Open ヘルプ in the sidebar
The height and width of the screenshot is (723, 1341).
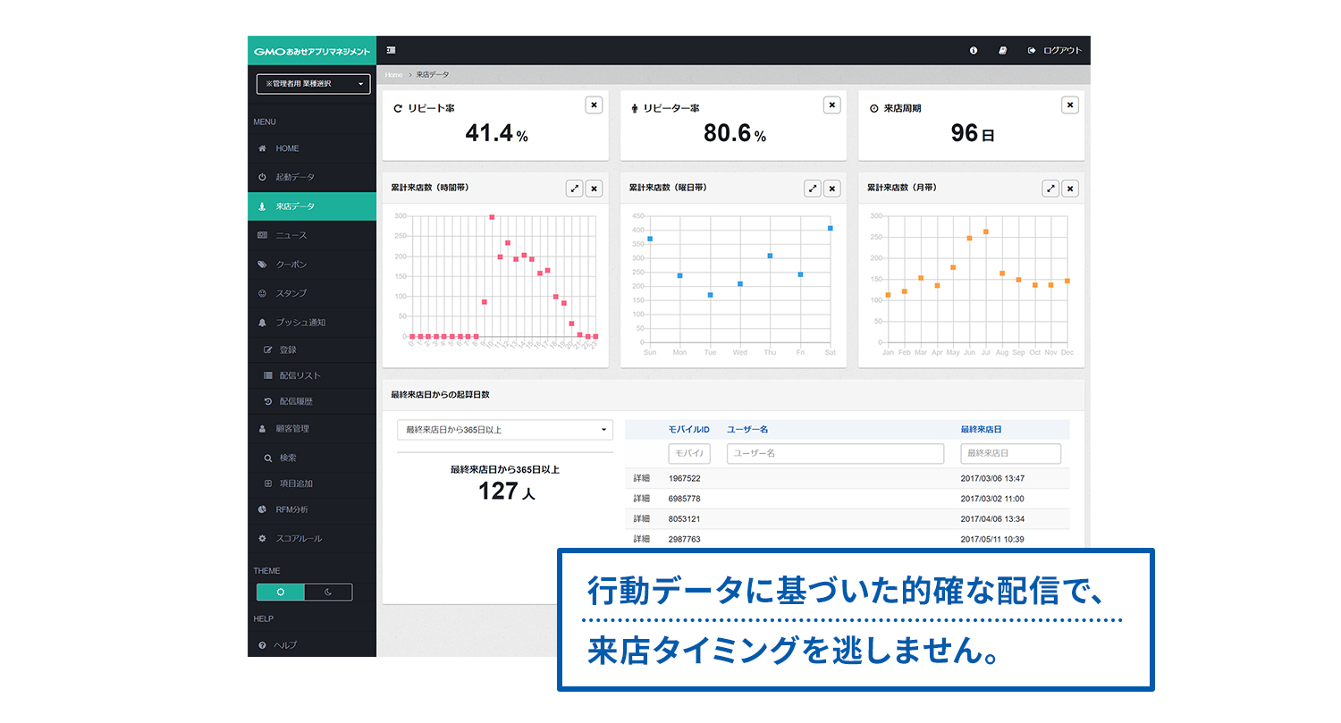click(312, 644)
